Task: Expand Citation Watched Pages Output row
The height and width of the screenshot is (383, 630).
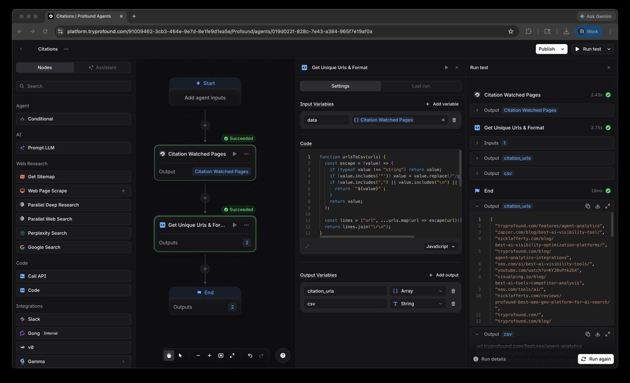Action: pyautogui.click(x=542, y=110)
